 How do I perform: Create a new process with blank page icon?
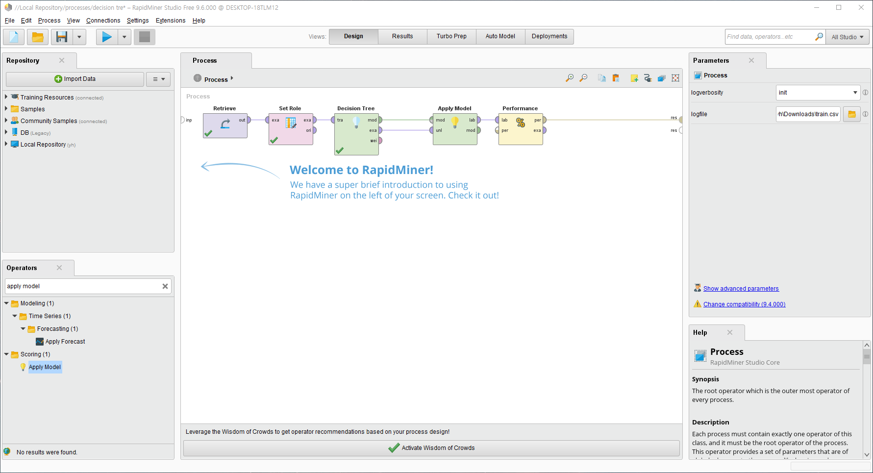pos(14,37)
